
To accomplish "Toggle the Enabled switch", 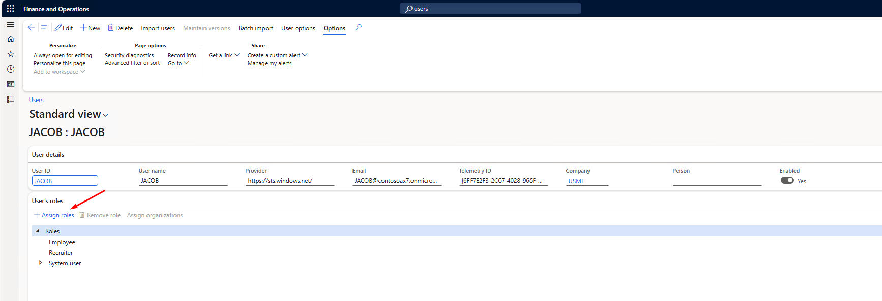I will [787, 180].
